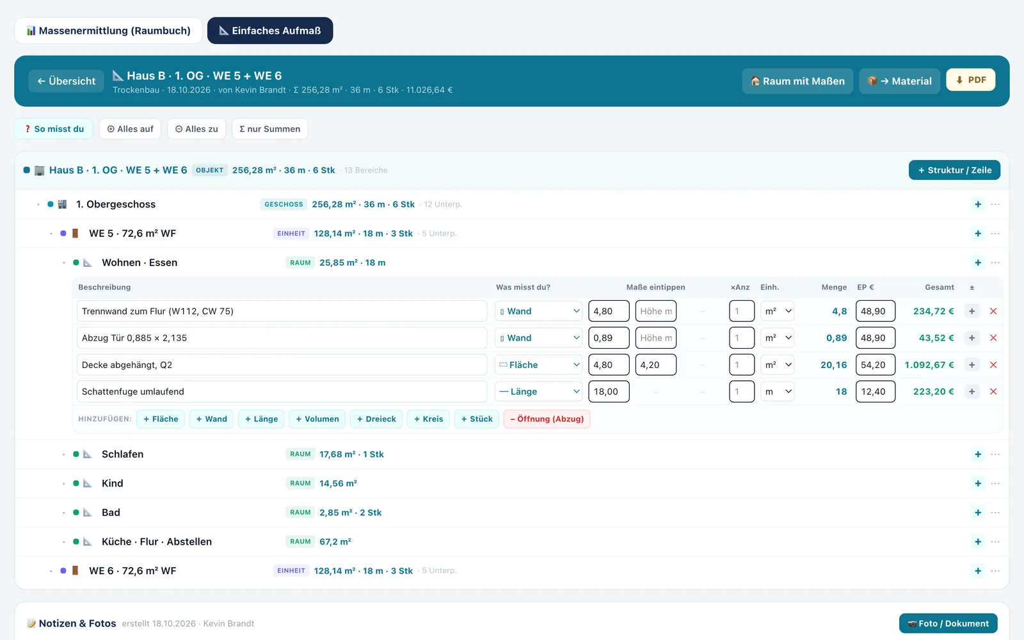Open the unit dropdown on the Schattenfuge row
The image size is (1024, 640).
point(778,392)
